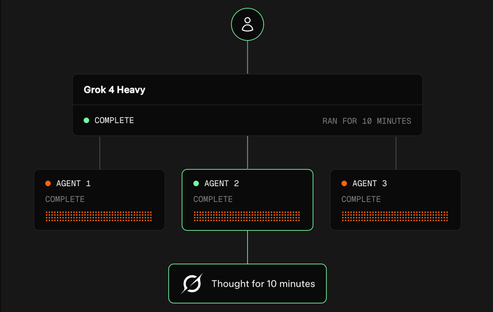Click the green status dot beside Grok 4 Heavy COMPLETE
This screenshot has height=312, width=493.
click(x=86, y=120)
